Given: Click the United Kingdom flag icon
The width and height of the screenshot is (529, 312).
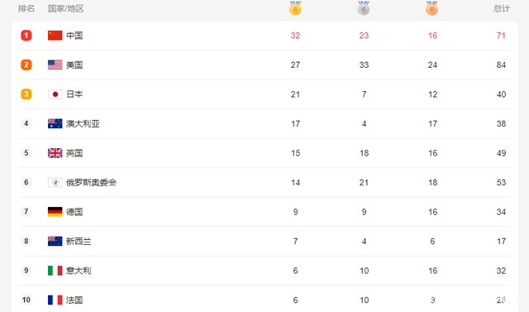Looking at the screenshot, I should point(55,153).
